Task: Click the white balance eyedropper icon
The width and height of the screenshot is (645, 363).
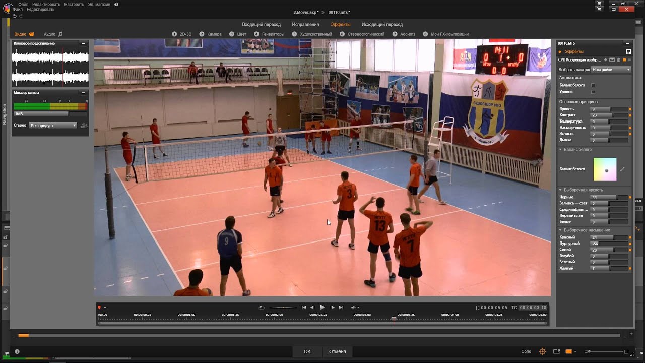Action: (x=622, y=169)
